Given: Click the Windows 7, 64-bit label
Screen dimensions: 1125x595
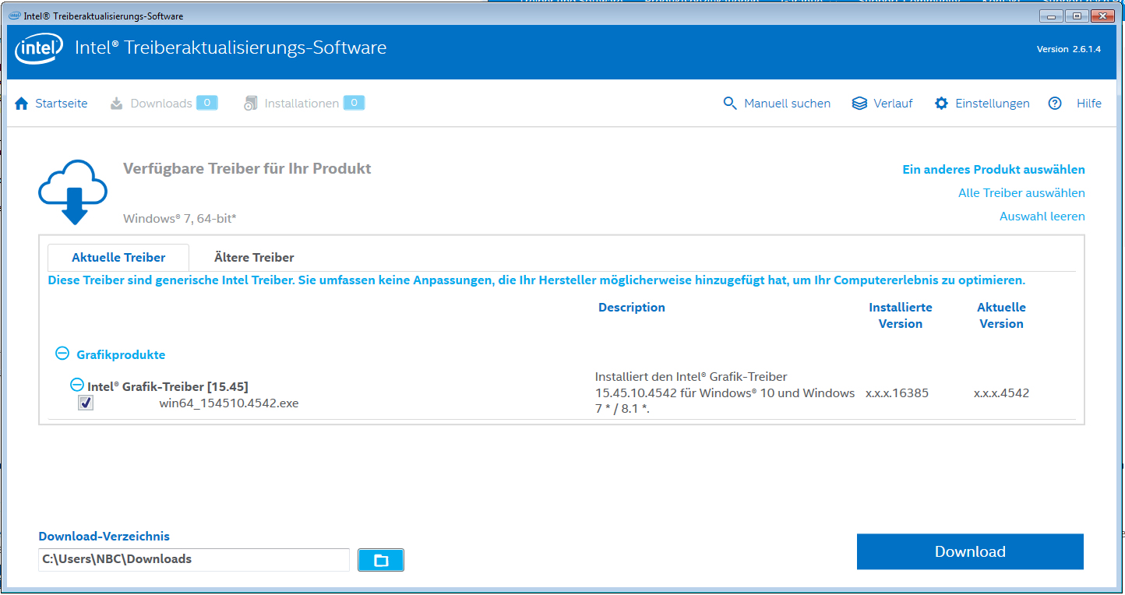Looking at the screenshot, I should tap(179, 219).
